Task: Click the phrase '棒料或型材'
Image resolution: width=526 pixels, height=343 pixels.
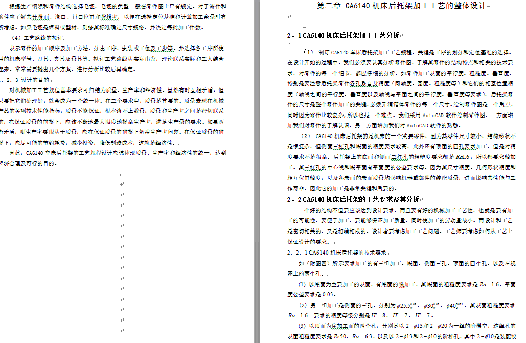Action: click(x=63, y=27)
